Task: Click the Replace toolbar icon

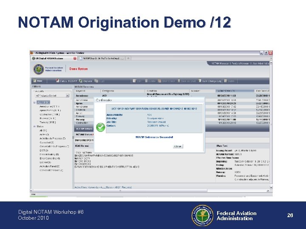Action: (81, 81)
